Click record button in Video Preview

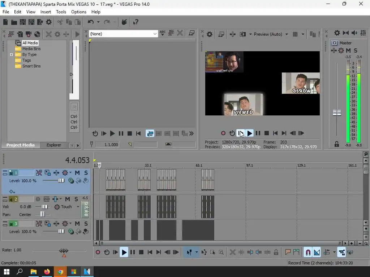(223, 133)
